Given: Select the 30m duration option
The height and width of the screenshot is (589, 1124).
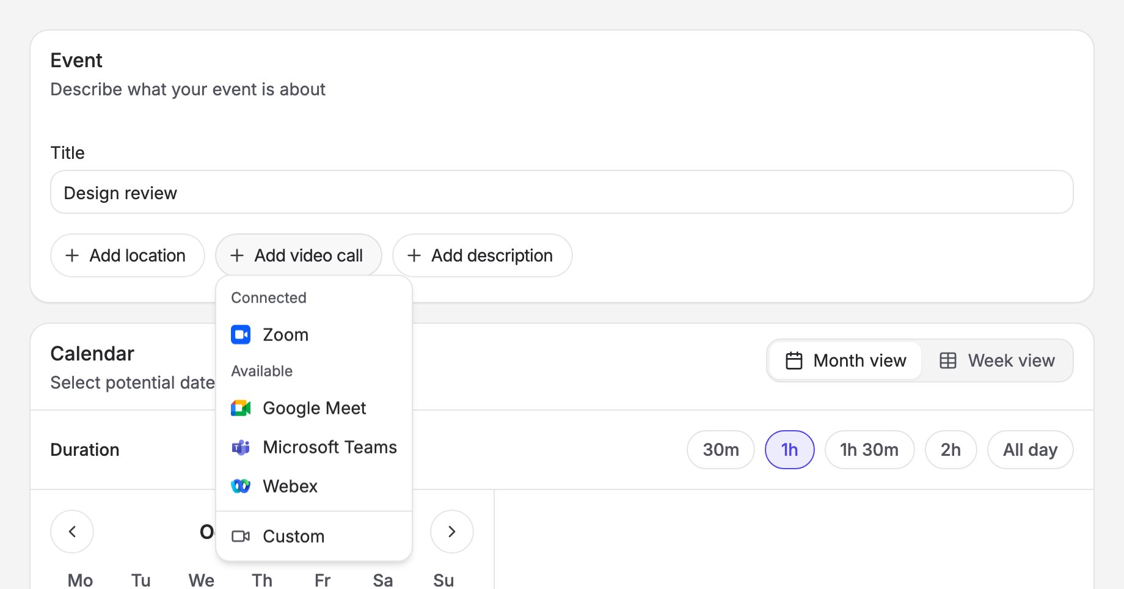Looking at the screenshot, I should [x=721, y=450].
